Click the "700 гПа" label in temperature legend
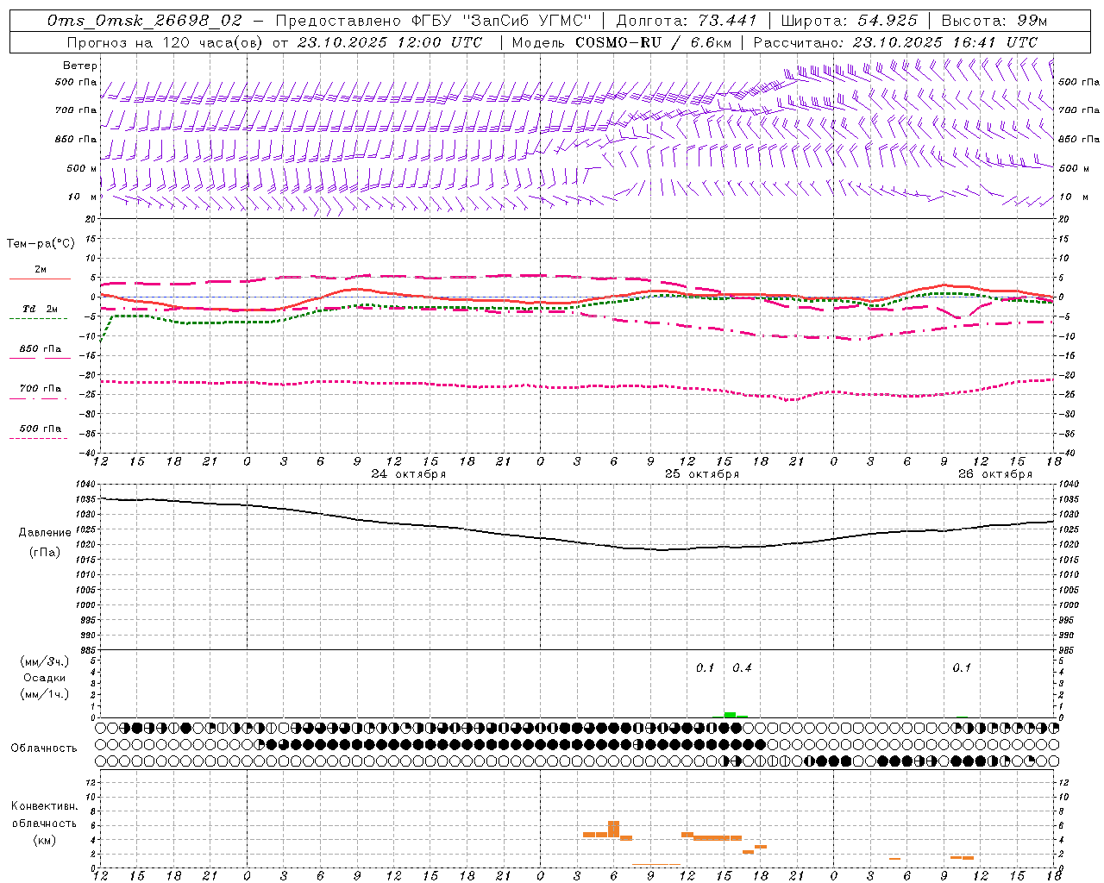The width and height of the screenshot is (1104, 883). 41,388
